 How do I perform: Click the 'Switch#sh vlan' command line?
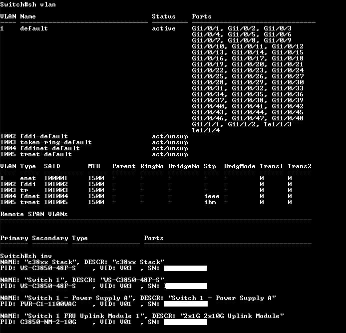click(28, 4)
